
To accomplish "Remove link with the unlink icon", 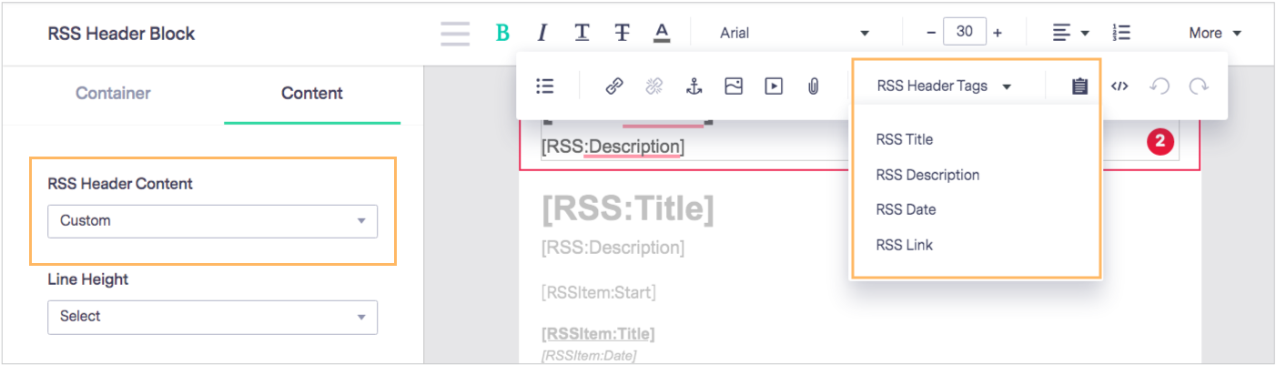I will coord(653,86).
